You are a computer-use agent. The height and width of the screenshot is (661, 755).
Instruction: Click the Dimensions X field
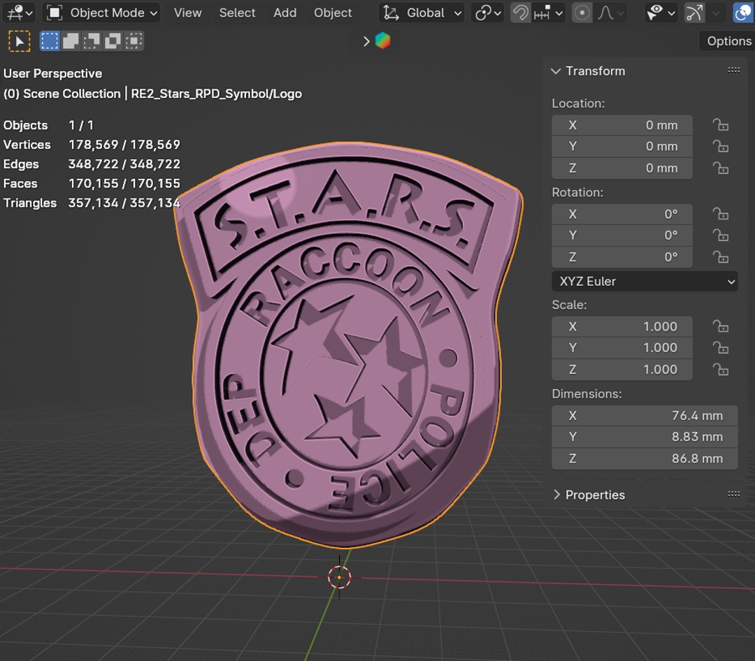pyautogui.click(x=644, y=416)
